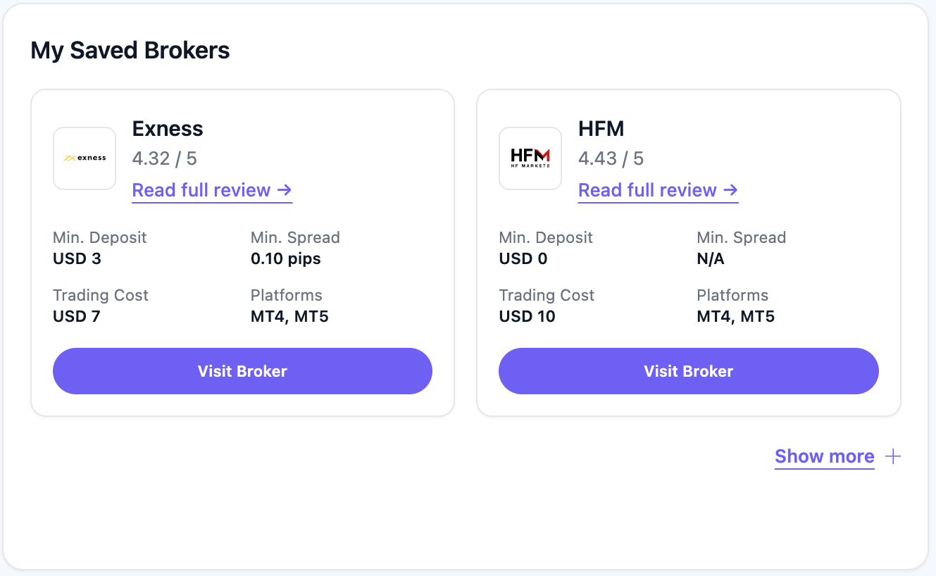Click HFM rating 4.43 / 5
Screen dimensions: 936x576
point(611,158)
